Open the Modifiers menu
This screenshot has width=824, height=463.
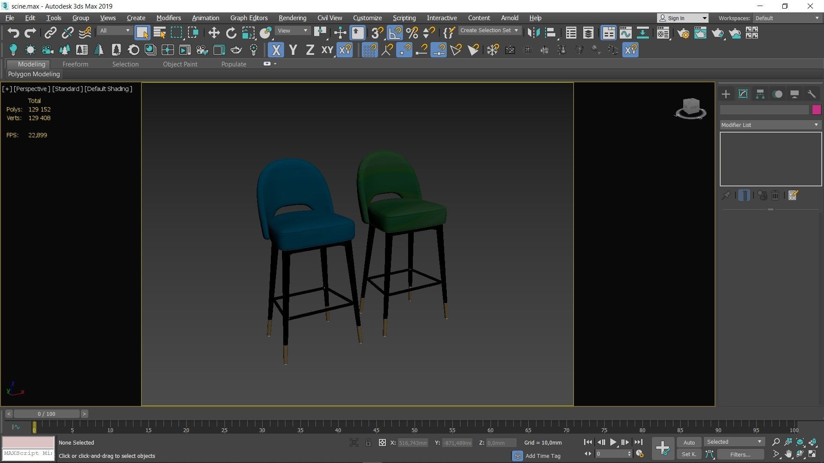[168, 18]
